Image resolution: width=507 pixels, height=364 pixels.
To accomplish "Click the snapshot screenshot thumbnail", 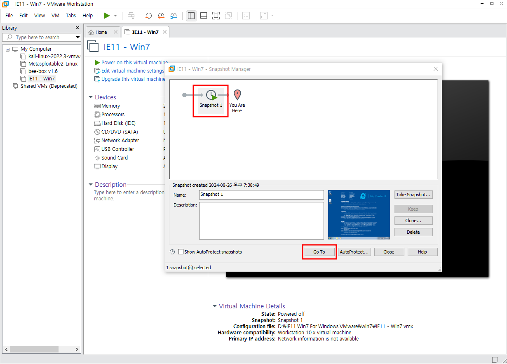I will point(359,214).
